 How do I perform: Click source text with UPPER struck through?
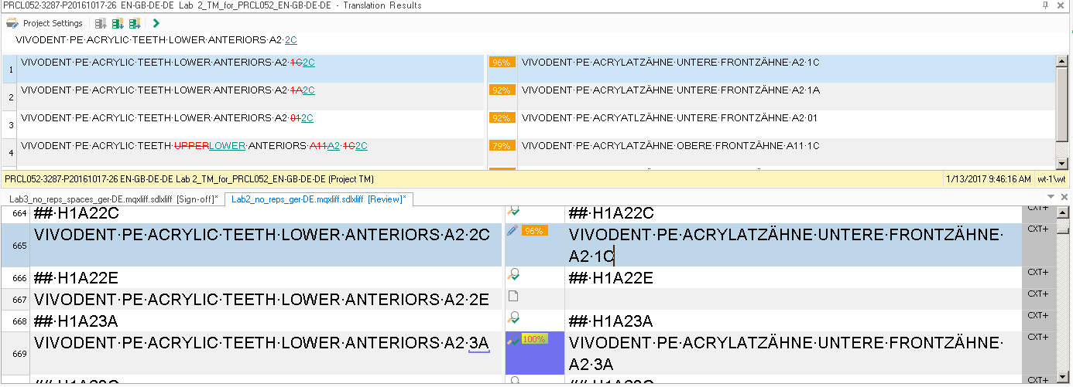tap(194, 146)
